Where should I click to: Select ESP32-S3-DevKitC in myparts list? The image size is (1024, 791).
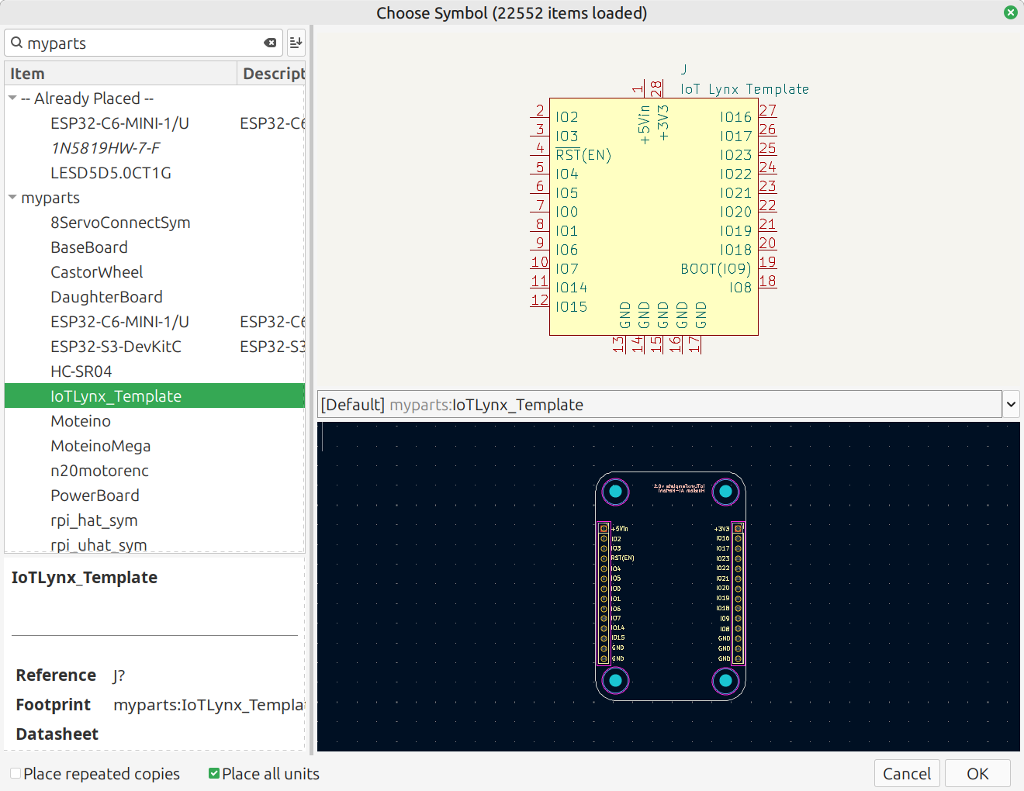click(116, 347)
